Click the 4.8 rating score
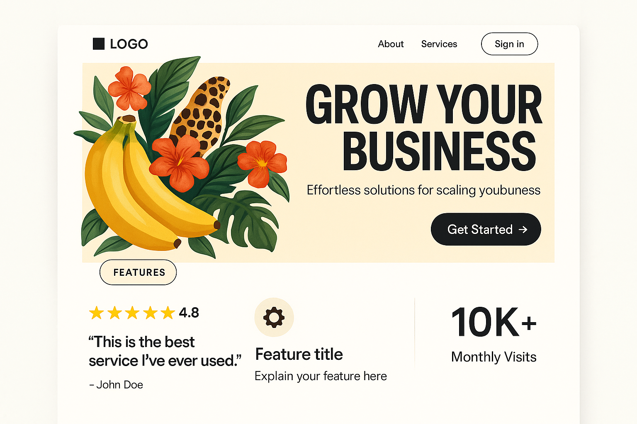Screen dimensions: 637x424 189,313
